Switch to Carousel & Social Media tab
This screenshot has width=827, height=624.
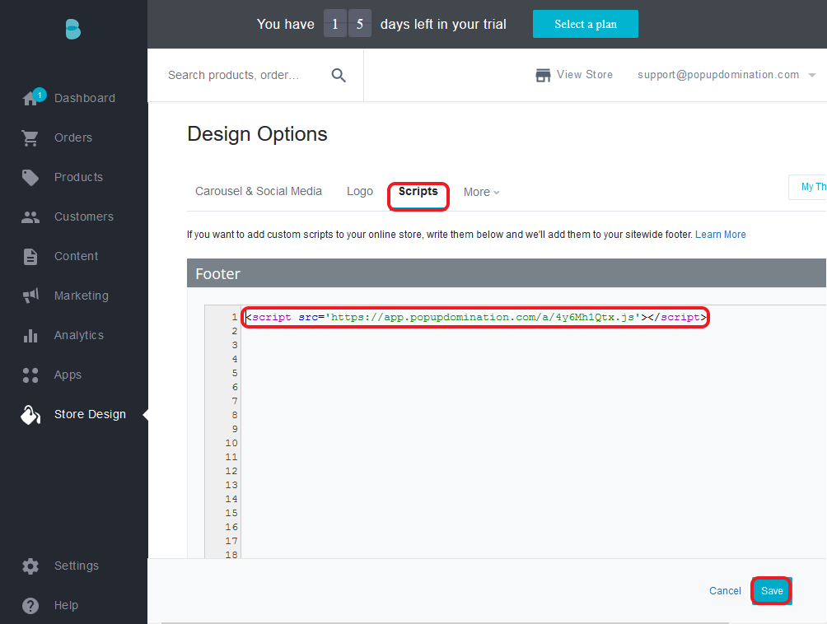259,191
